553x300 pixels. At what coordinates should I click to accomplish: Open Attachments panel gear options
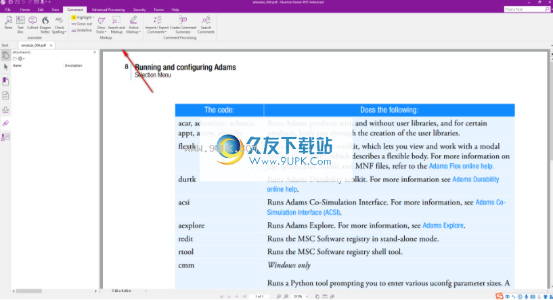coord(21,59)
